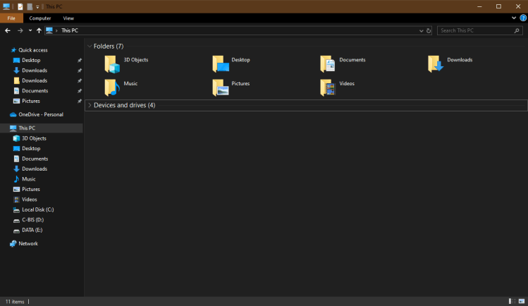Switch to the View ribbon tab
The width and height of the screenshot is (528, 306).
(68, 18)
